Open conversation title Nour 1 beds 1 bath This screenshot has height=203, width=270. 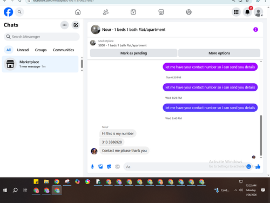(134, 30)
